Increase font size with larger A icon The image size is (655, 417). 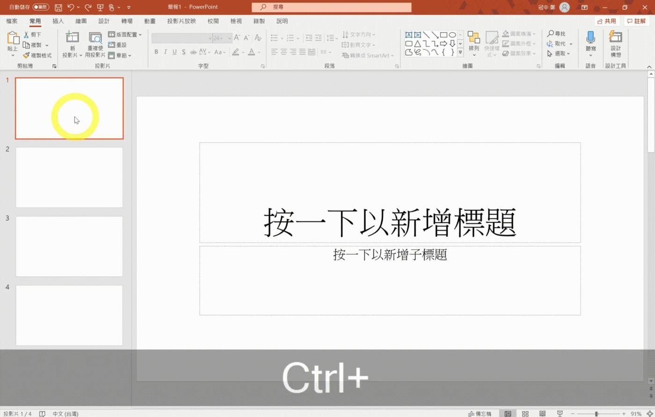point(237,38)
